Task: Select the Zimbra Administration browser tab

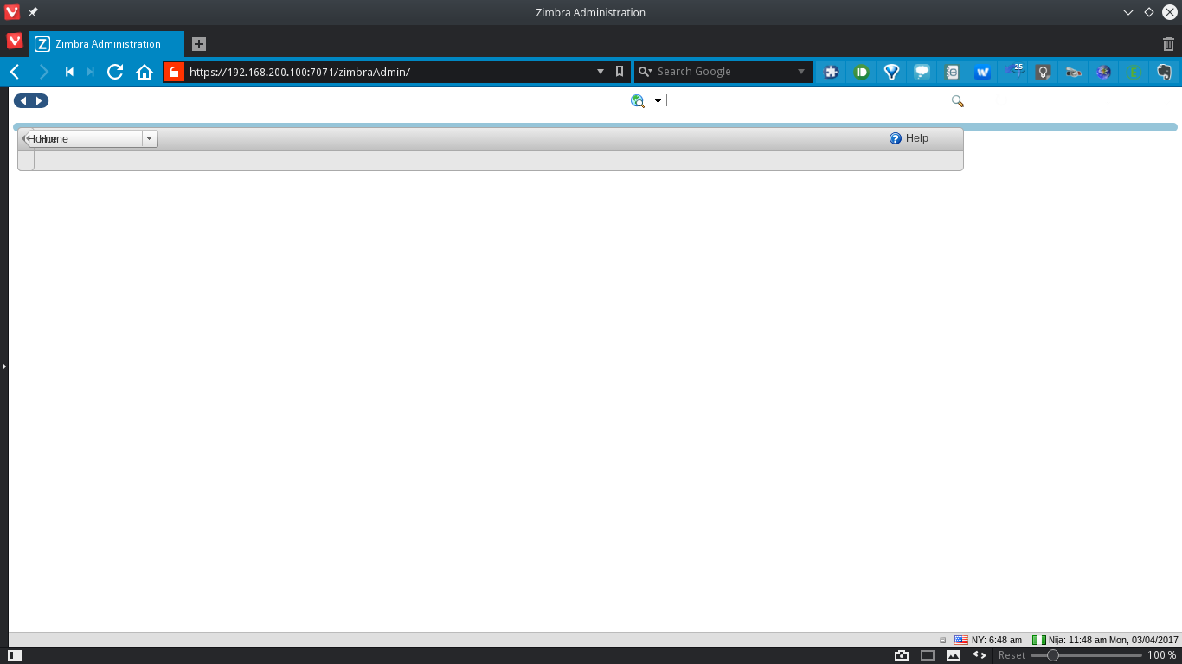Action: (107, 44)
